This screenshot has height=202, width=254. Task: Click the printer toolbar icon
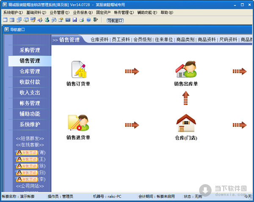tap(82, 20)
